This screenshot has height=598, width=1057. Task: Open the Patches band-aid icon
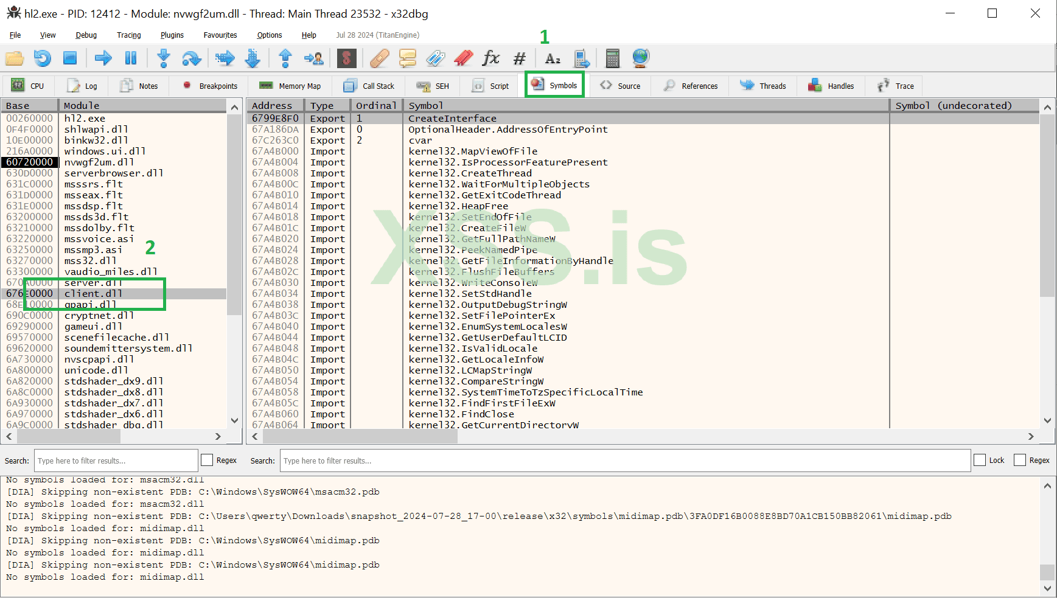[x=379, y=58]
